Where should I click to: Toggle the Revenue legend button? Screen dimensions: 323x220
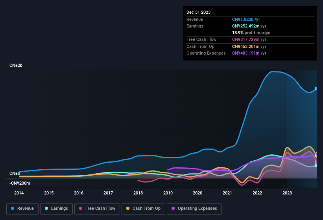pyautogui.click(x=22, y=209)
